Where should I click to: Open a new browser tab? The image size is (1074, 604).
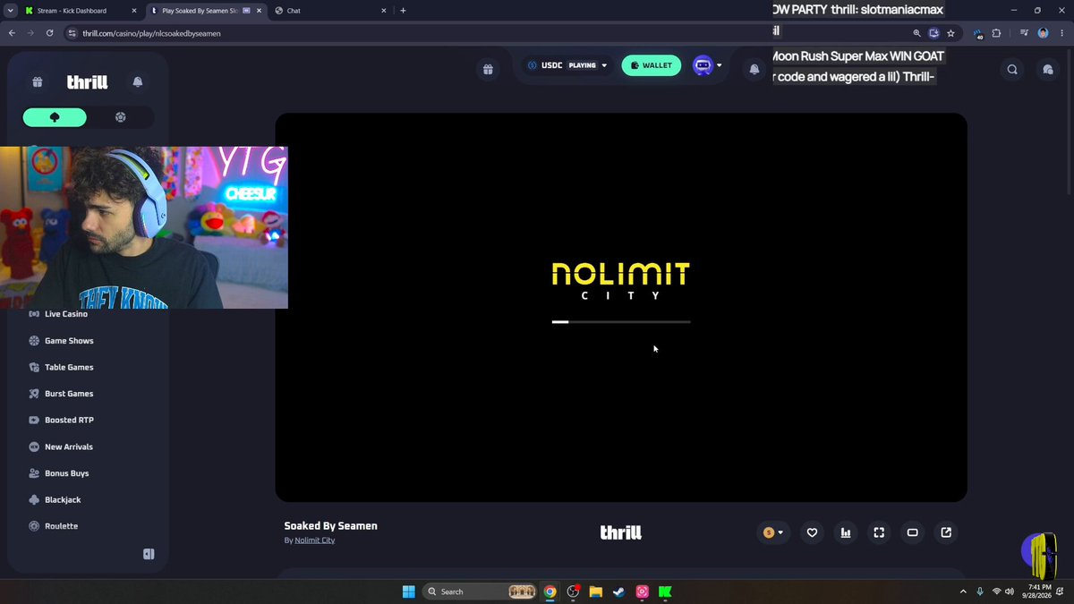(403, 11)
